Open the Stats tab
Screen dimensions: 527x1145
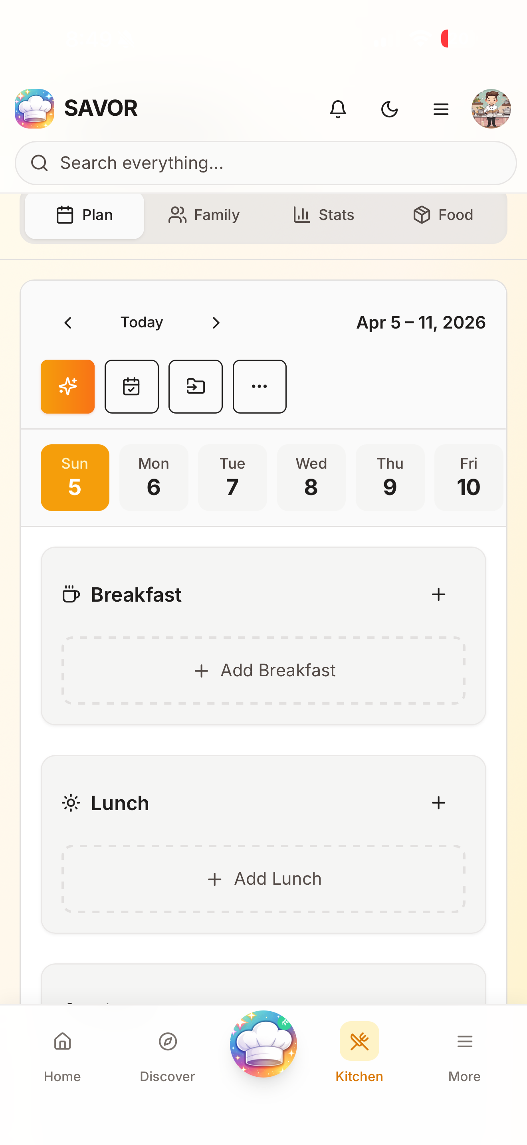323,215
